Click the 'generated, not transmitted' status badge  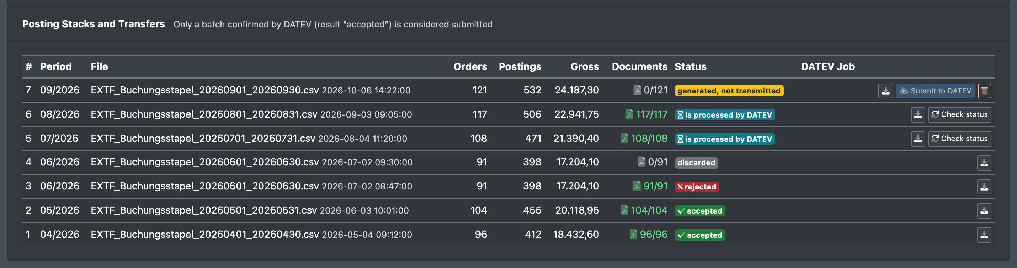(729, 91)
